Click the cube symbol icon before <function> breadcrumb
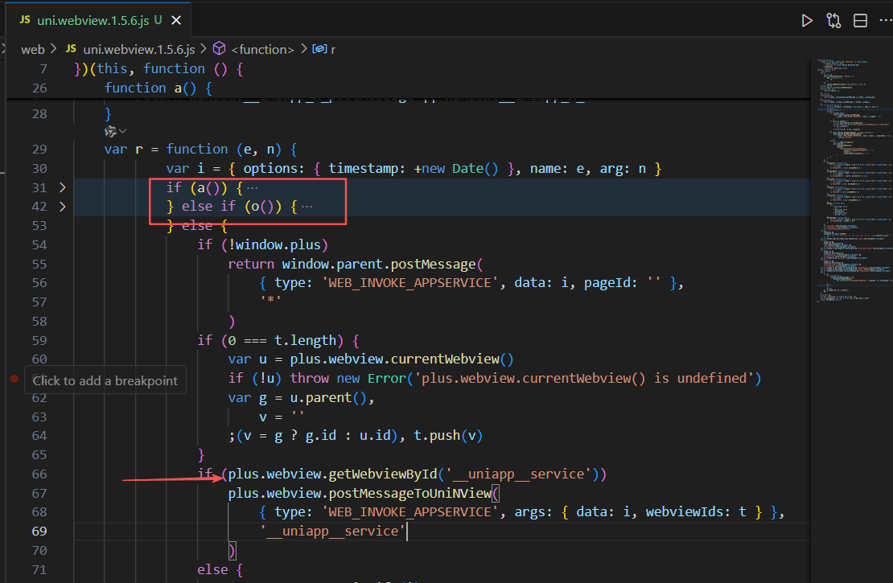Image resolution: width=893 pixels, height=583 pixels. (x=219, y=49)
